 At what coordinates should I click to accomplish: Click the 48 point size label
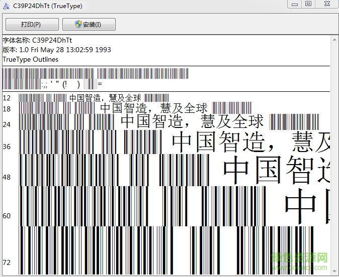click(x=7, y=177)
